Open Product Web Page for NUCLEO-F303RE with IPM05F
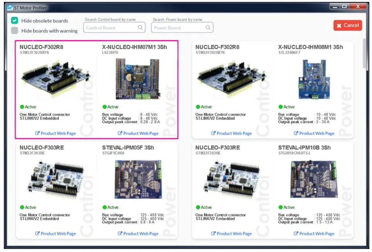Screen dimensions: 372x252 pyautogui.click(x=56, y=234)
